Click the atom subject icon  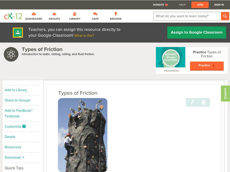(11, 54)
